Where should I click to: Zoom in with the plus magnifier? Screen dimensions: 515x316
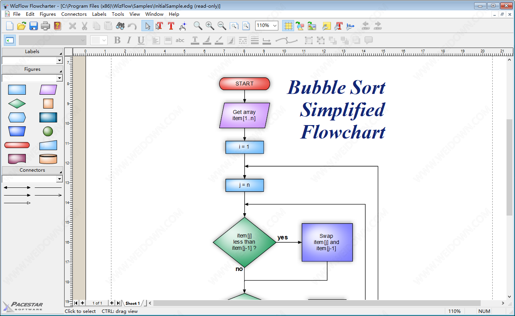click(210, 26)
